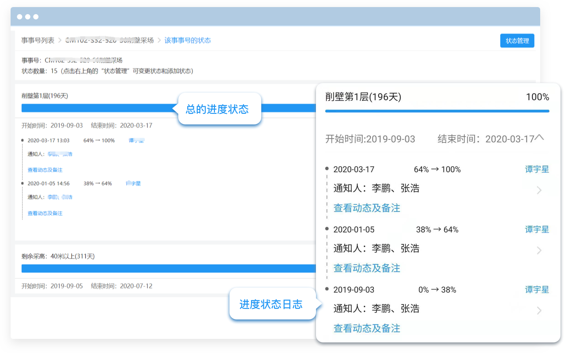Click right arrow in the 0% → 38% entry
Image resolution: width=564 pixels, height=353 pixels.
539,311
